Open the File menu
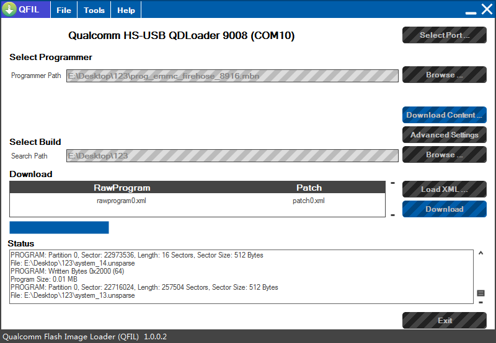This screenshot has height=343, width=496. tap(64, 10)
